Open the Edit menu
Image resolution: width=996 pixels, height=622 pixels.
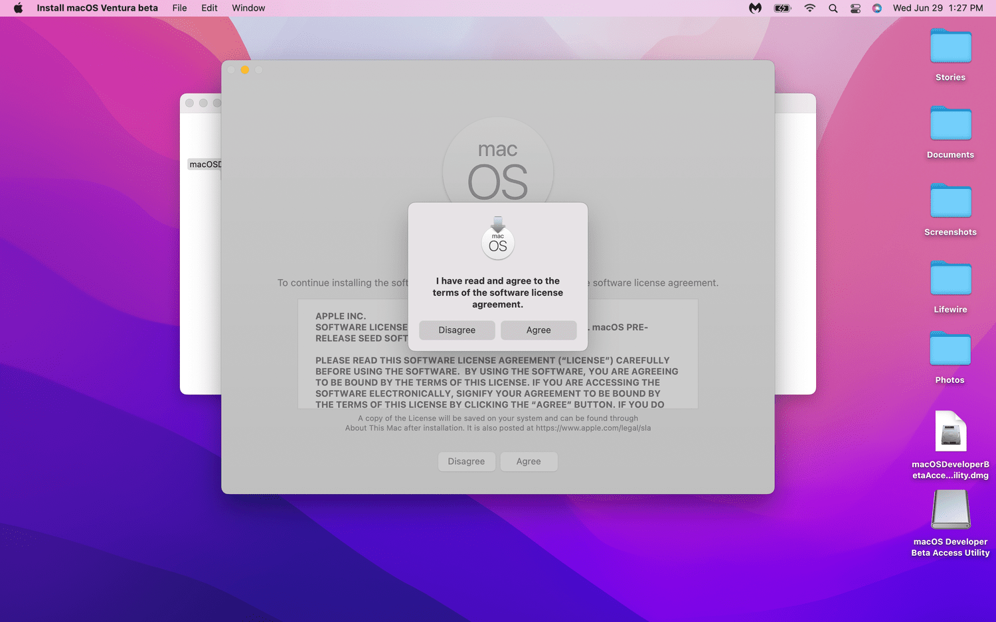click(x=209, y=8)
